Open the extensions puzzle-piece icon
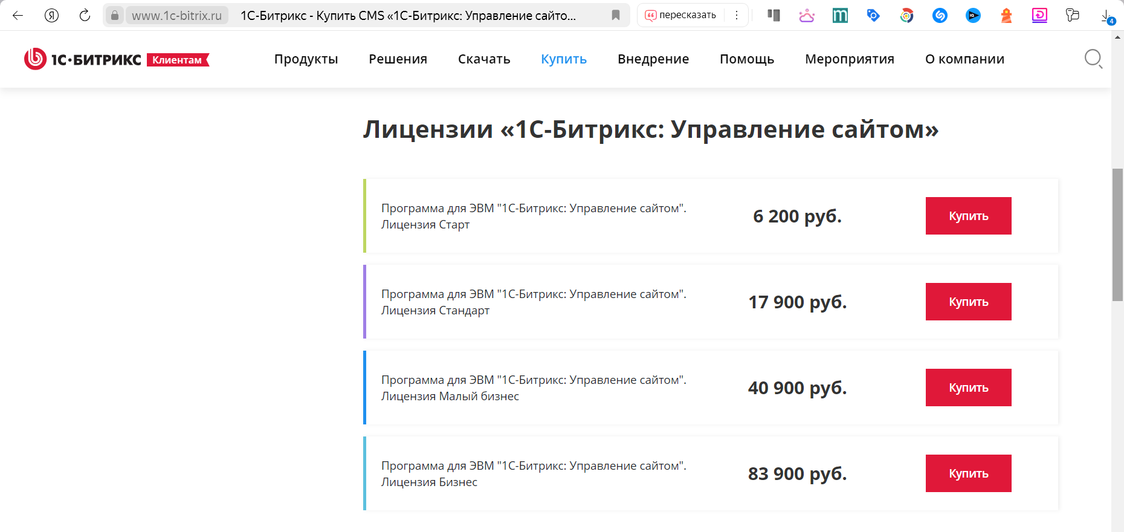The width and height of the screenshot is (1124, 532). click(x=1073, y=15)
